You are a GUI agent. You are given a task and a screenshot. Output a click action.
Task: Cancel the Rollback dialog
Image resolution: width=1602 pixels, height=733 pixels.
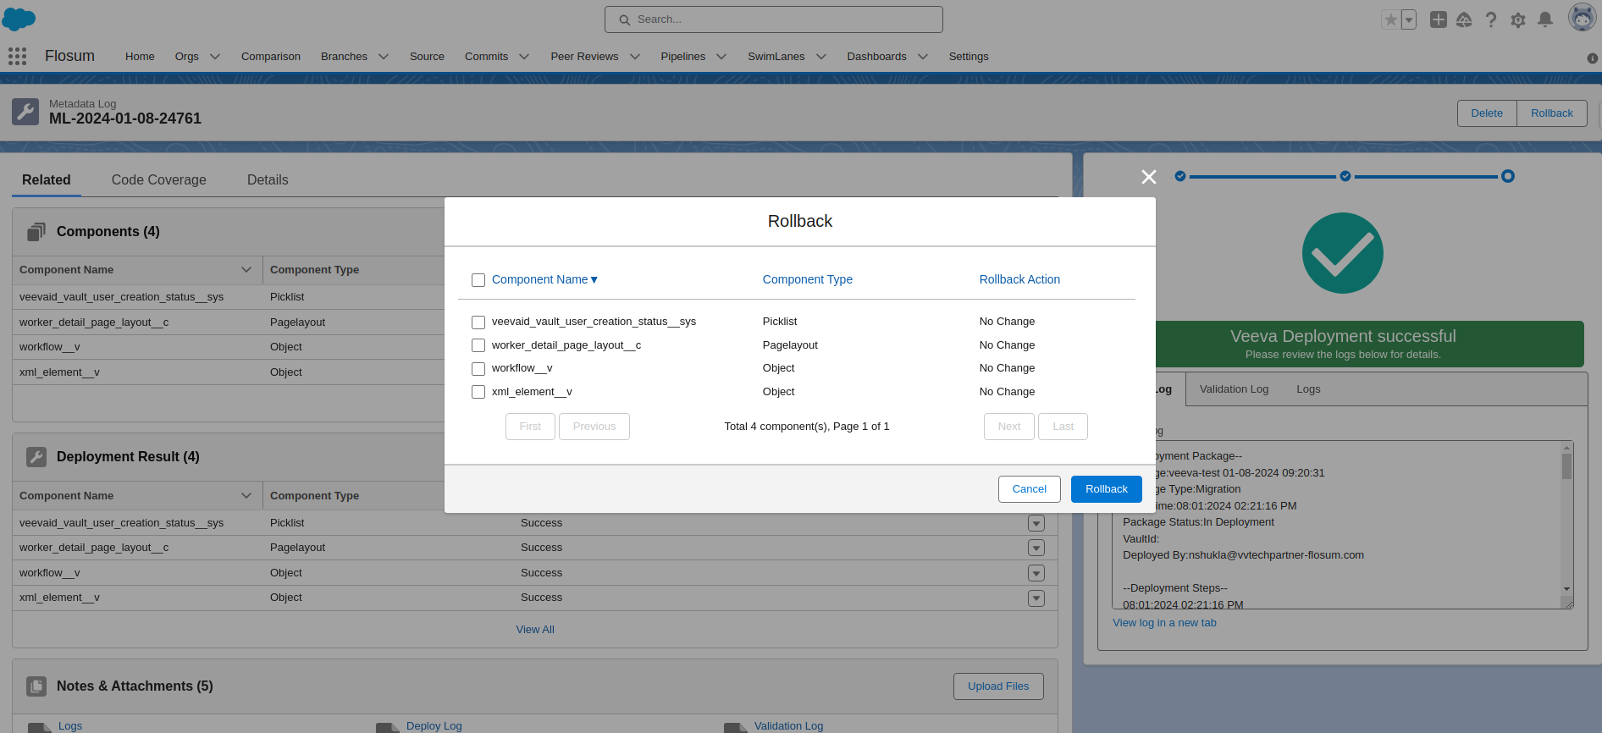pyautogui.click(x=1030, y=489)
